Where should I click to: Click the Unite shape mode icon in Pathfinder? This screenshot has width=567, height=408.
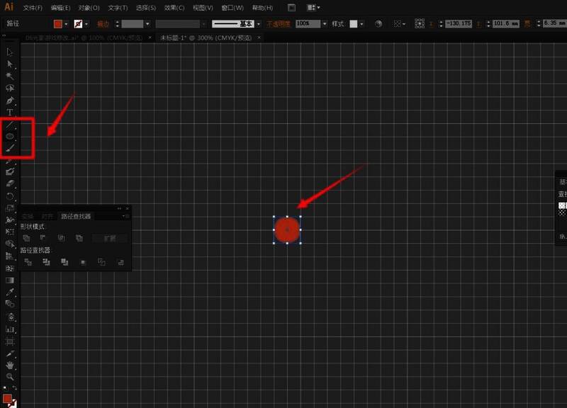click(x=27, y=238)
